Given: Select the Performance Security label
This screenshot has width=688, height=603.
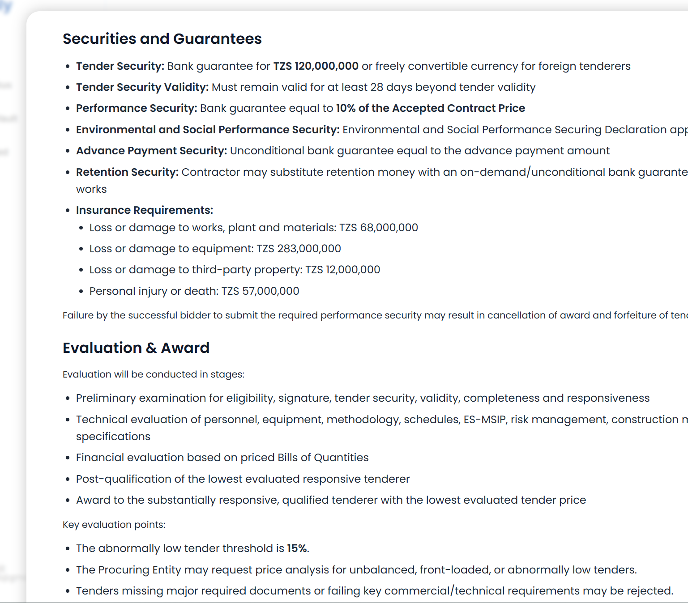Looking at the screenshot, I should (137, 108).
